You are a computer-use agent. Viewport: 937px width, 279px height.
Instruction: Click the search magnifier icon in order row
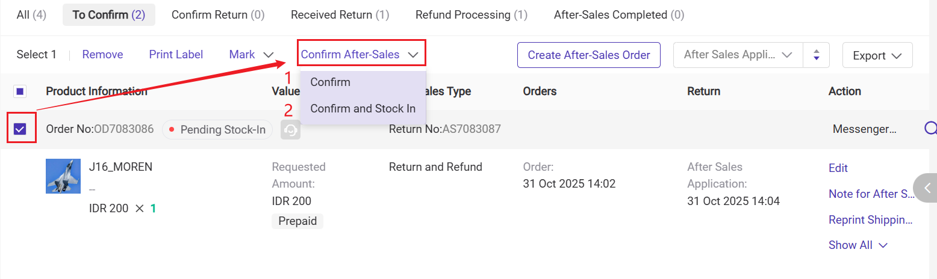pos(930,128)
